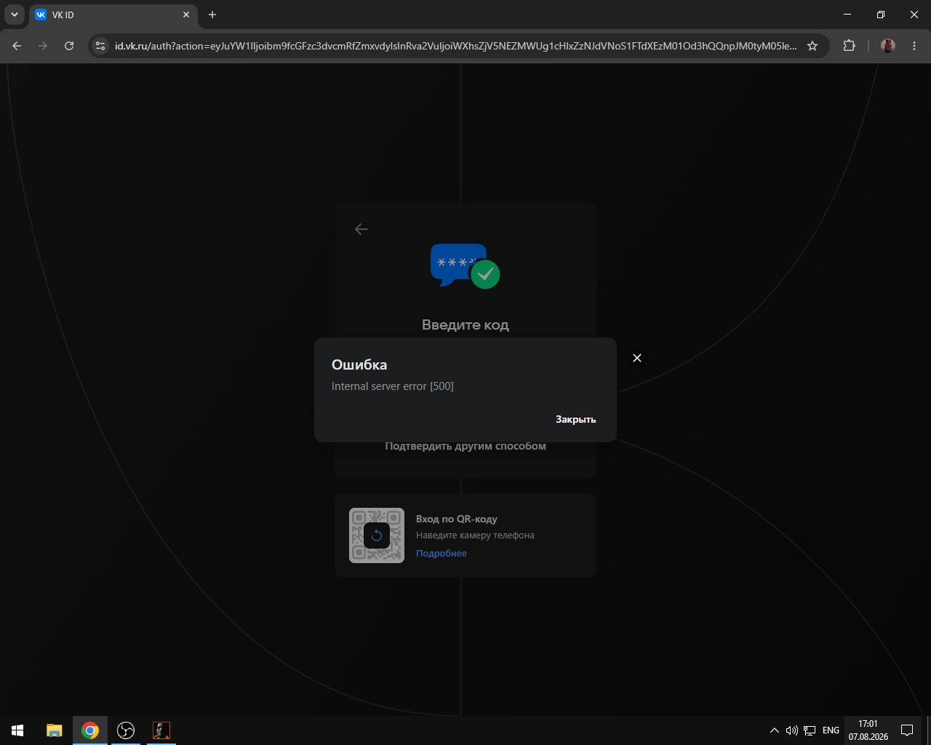
Task: Open the Windows Start menu
Action: point(17,730)
